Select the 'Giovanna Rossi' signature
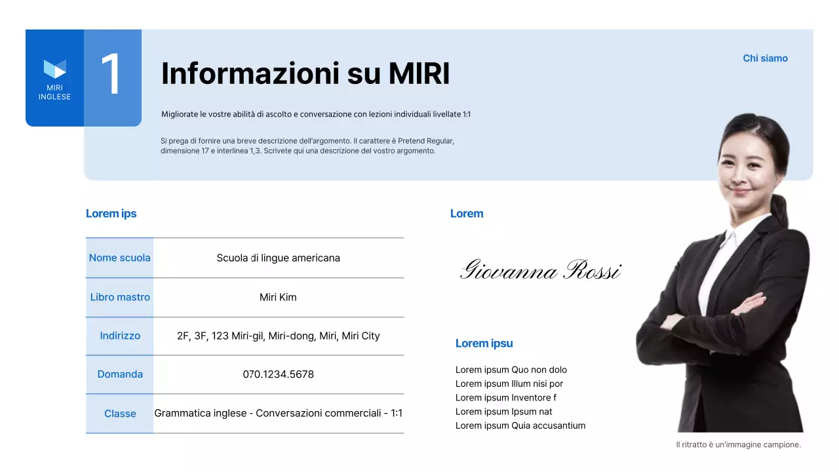Image resolution: width=839 pixels, height=472 pixels. (541, 270)
